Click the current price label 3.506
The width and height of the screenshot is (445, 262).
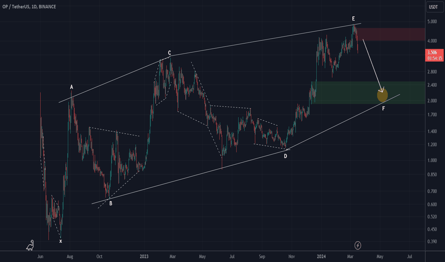(432, 52)
